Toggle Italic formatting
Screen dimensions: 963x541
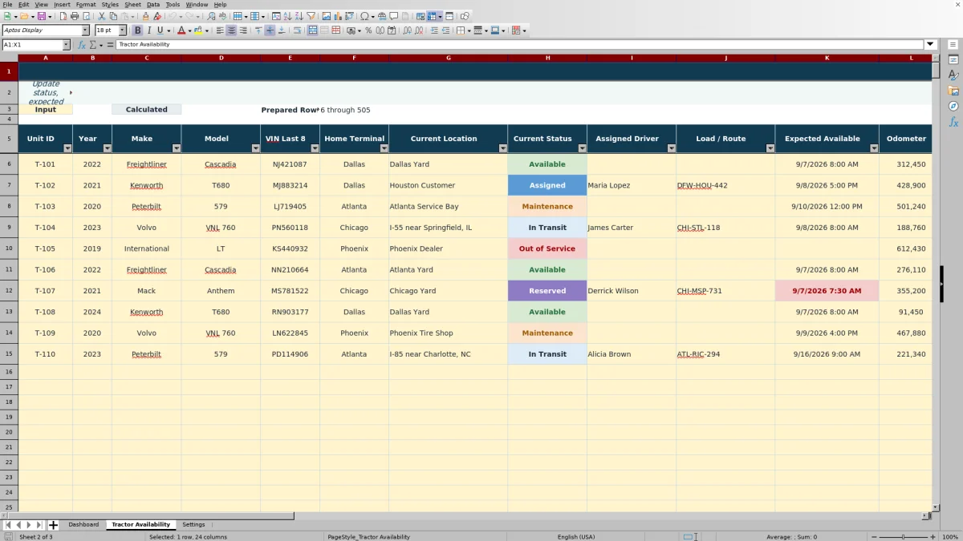pos(148,30)
